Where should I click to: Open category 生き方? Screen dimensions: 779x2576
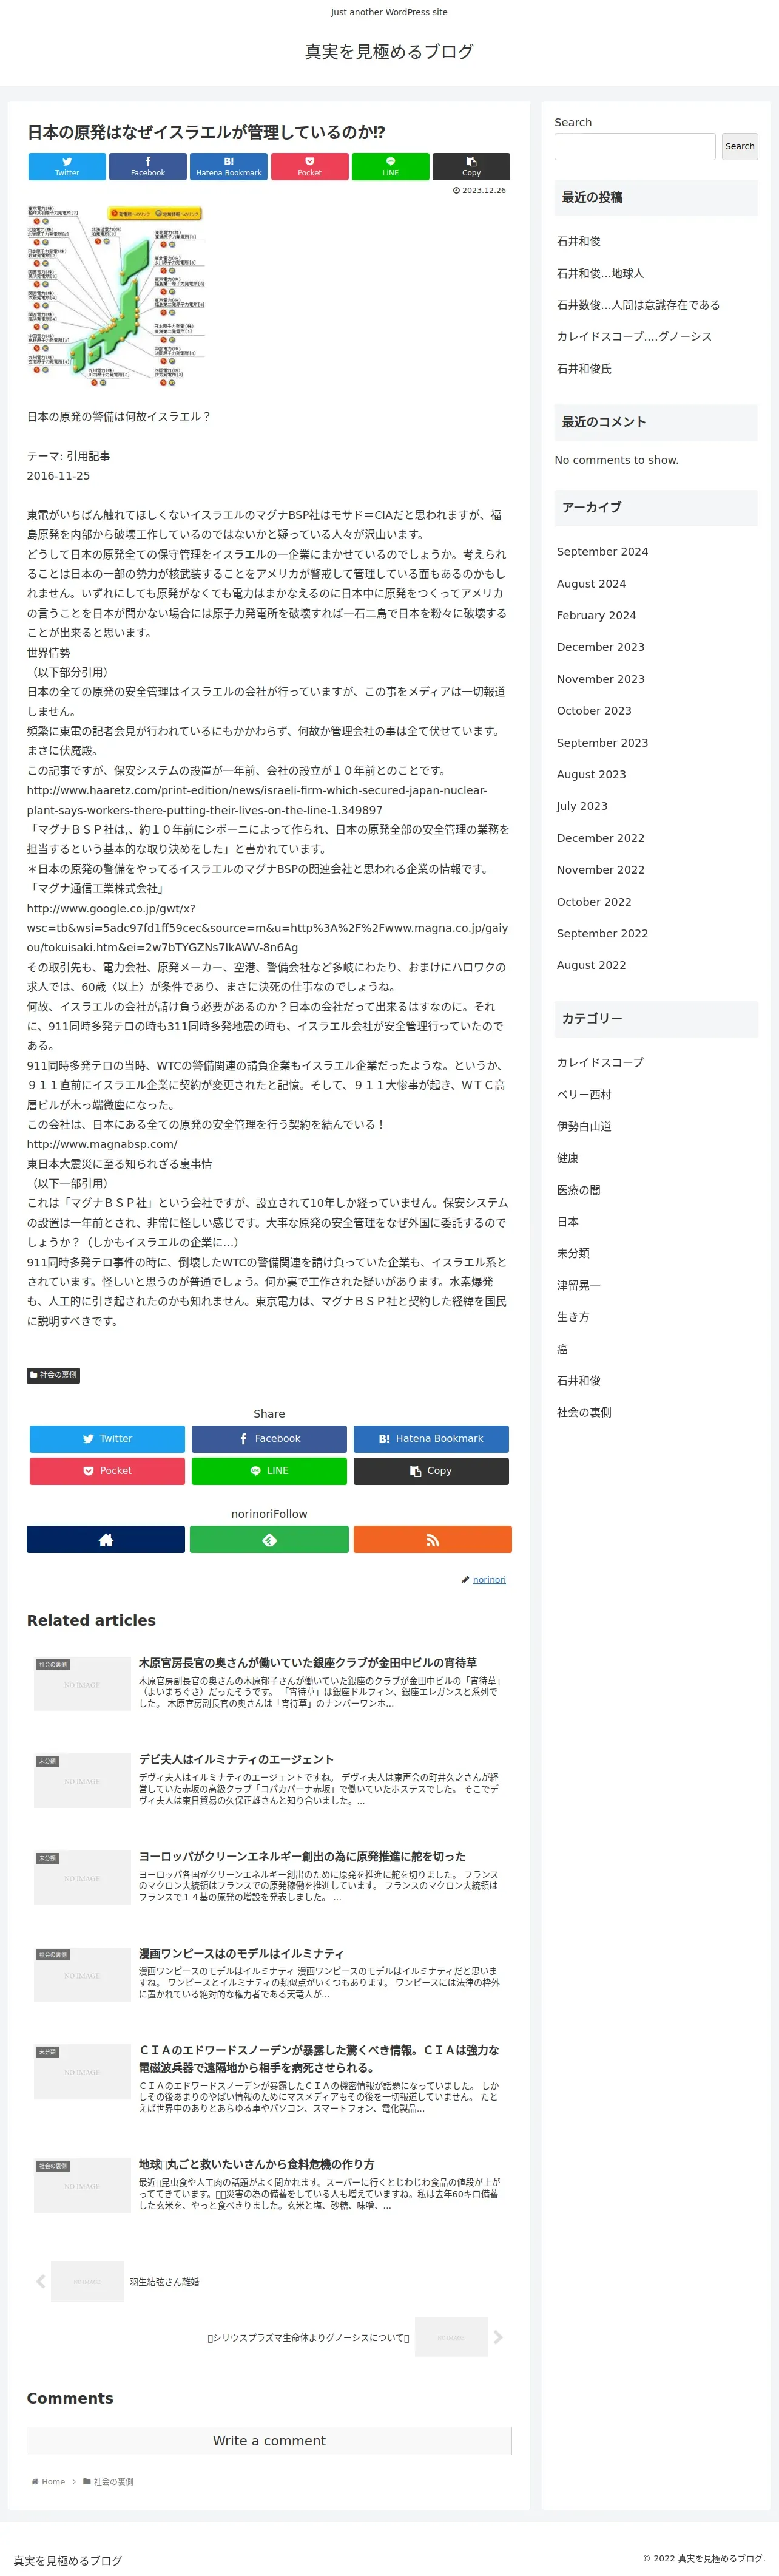573,1317
